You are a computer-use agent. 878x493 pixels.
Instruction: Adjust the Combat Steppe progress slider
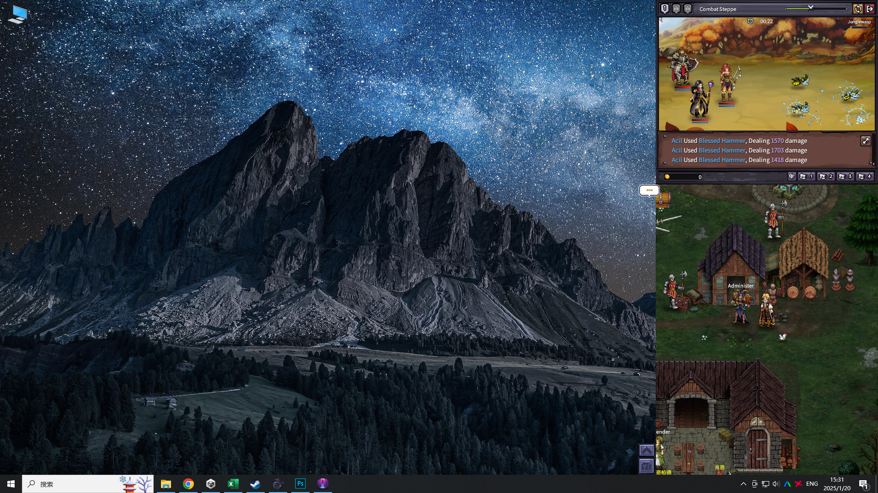[810, 8]
